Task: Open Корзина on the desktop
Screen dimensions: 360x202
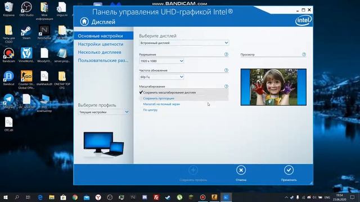Action: (x=9, y=9)
